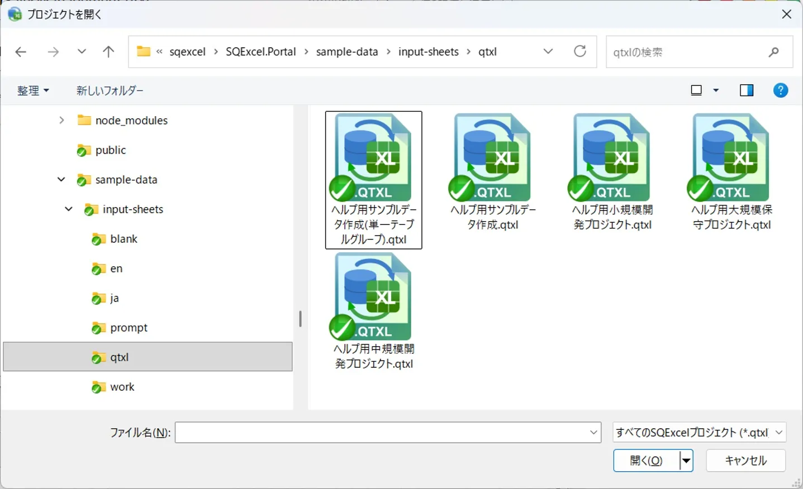Click input-sheets in the address breadcrumb

(x=429, y=51)
